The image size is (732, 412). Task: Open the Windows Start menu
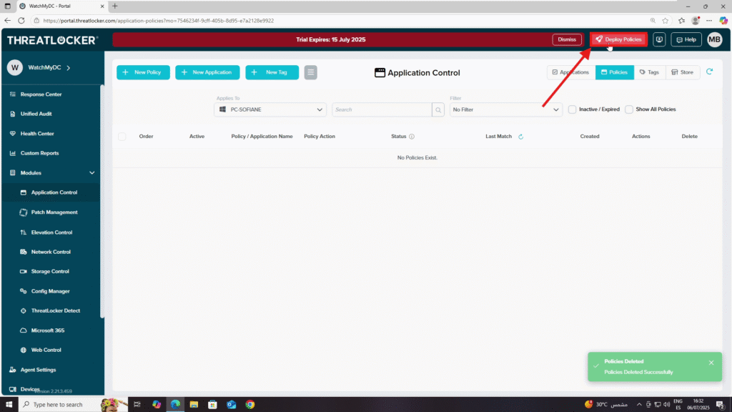(9, 405)
